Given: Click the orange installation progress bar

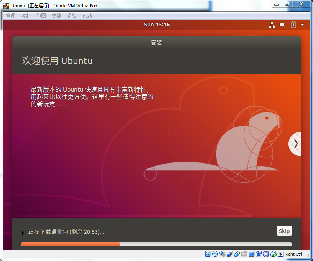Looking at the screenshot, I should click(x=156, y=244).
